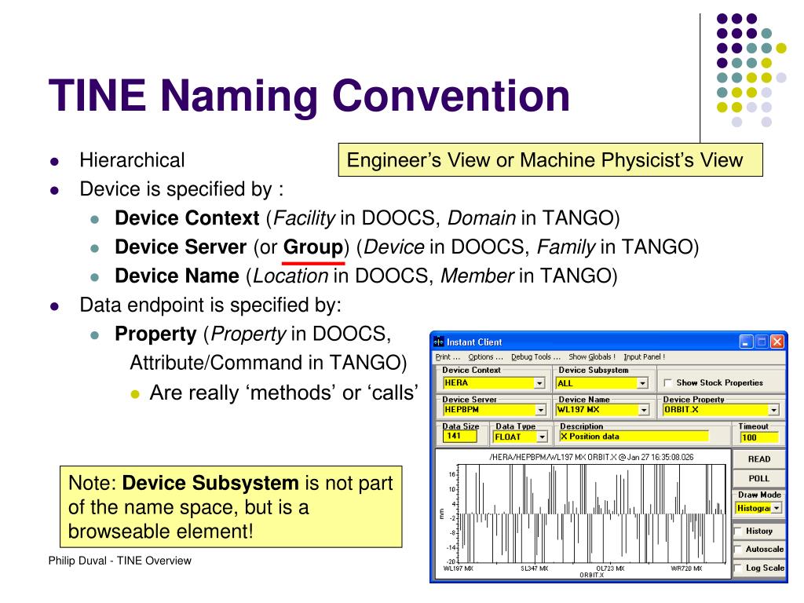Open the Options menu
Viewport: 804px width, 603px height.
coord(485,357)
